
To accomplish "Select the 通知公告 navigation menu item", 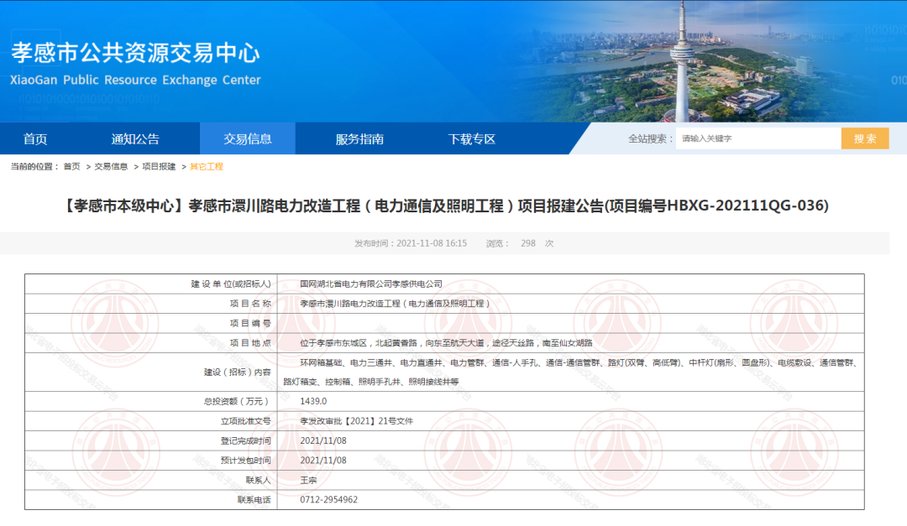I will tap(135, 139).
